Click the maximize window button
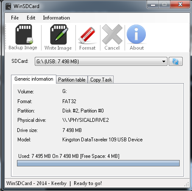The width and height of the screenshot is (192, 191). click(x=164, y=5)
